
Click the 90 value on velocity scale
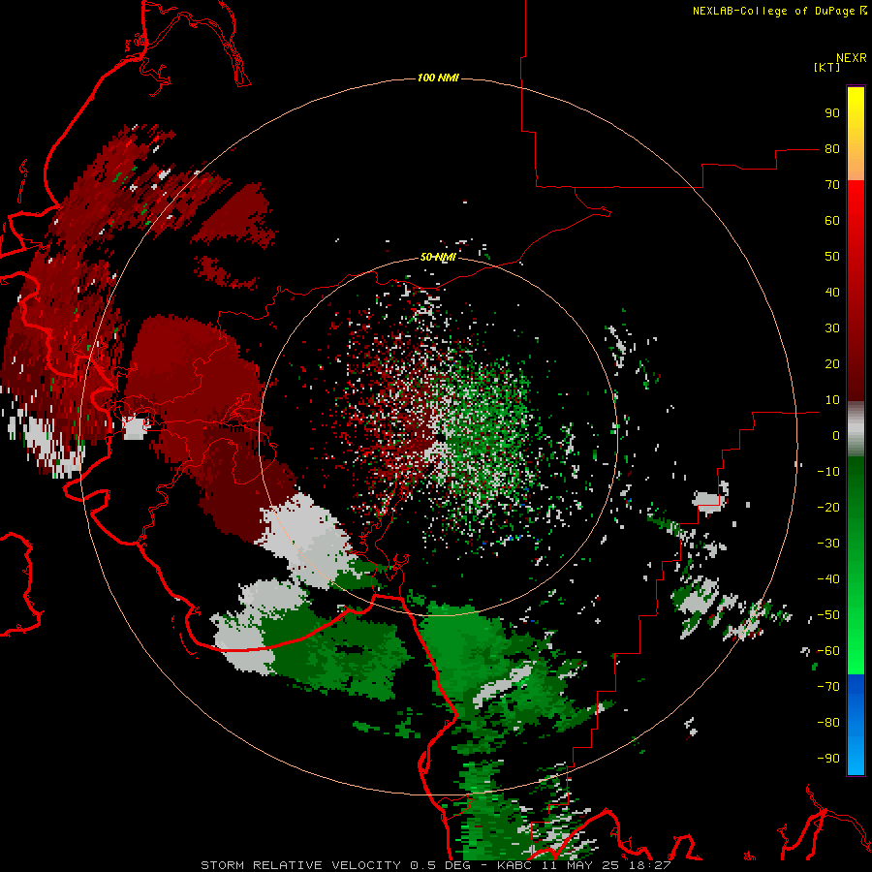tap(832, 113)
